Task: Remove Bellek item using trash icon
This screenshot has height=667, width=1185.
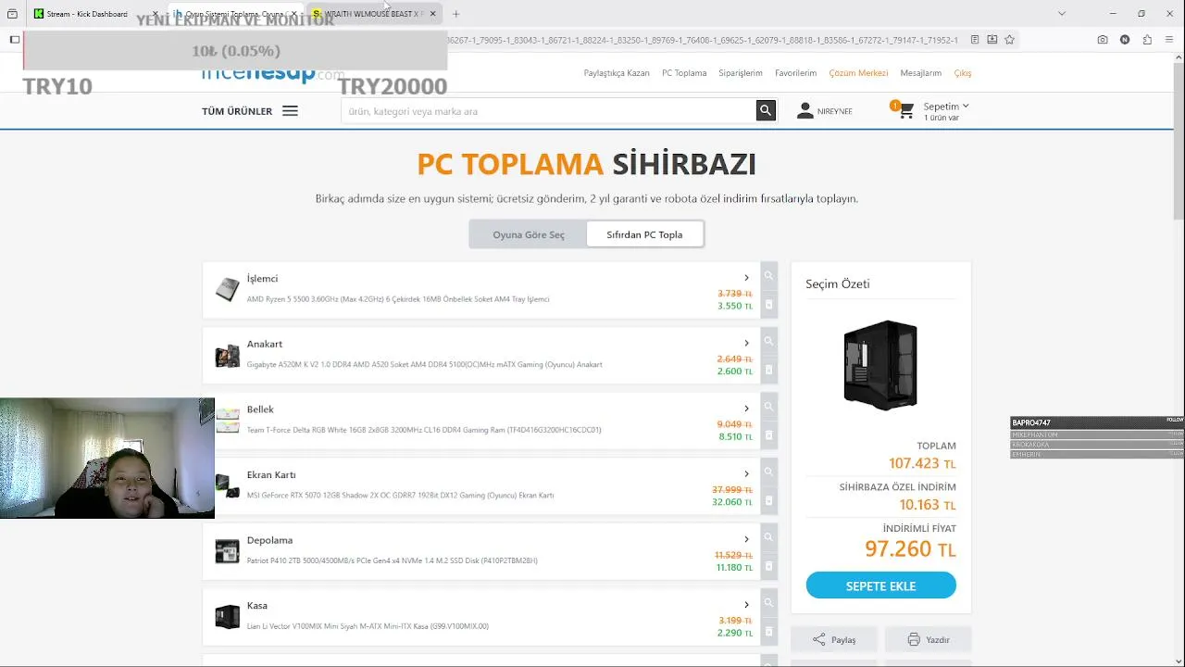Action: pos(768,435)
